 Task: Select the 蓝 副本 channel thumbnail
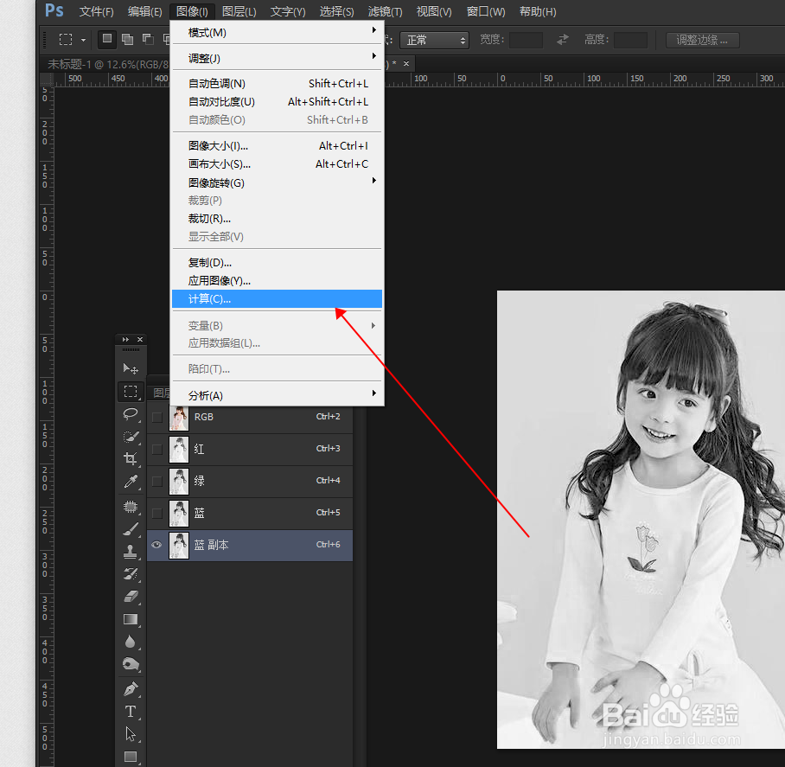point(179,545)
